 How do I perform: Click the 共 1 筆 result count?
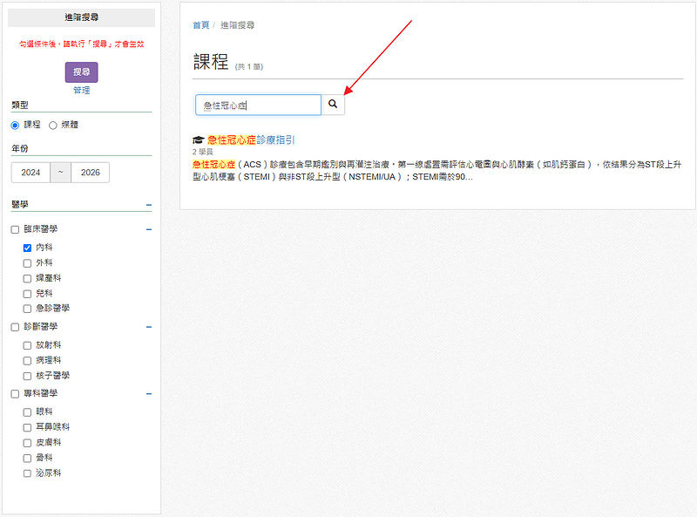point(249,67)
